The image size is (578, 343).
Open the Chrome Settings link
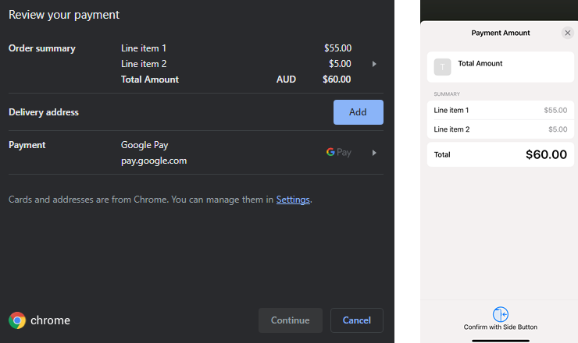[293, 200]
